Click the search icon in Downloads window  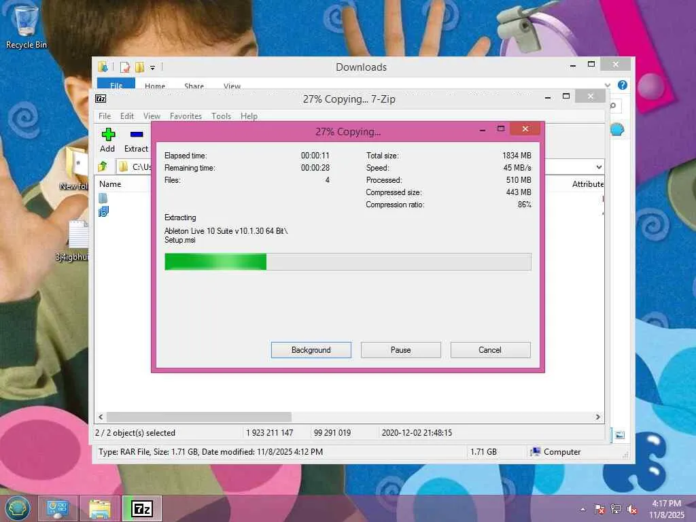point(613,105)
